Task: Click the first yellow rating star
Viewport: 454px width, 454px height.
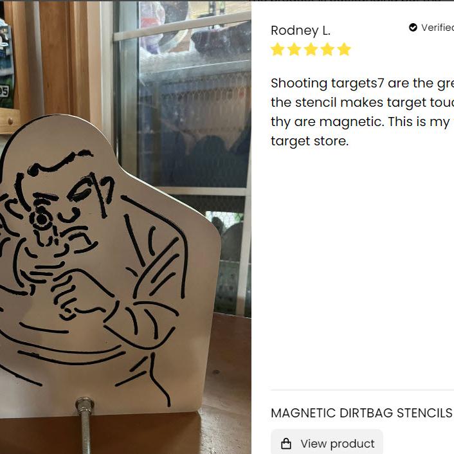Action: (x=277, y=50)
